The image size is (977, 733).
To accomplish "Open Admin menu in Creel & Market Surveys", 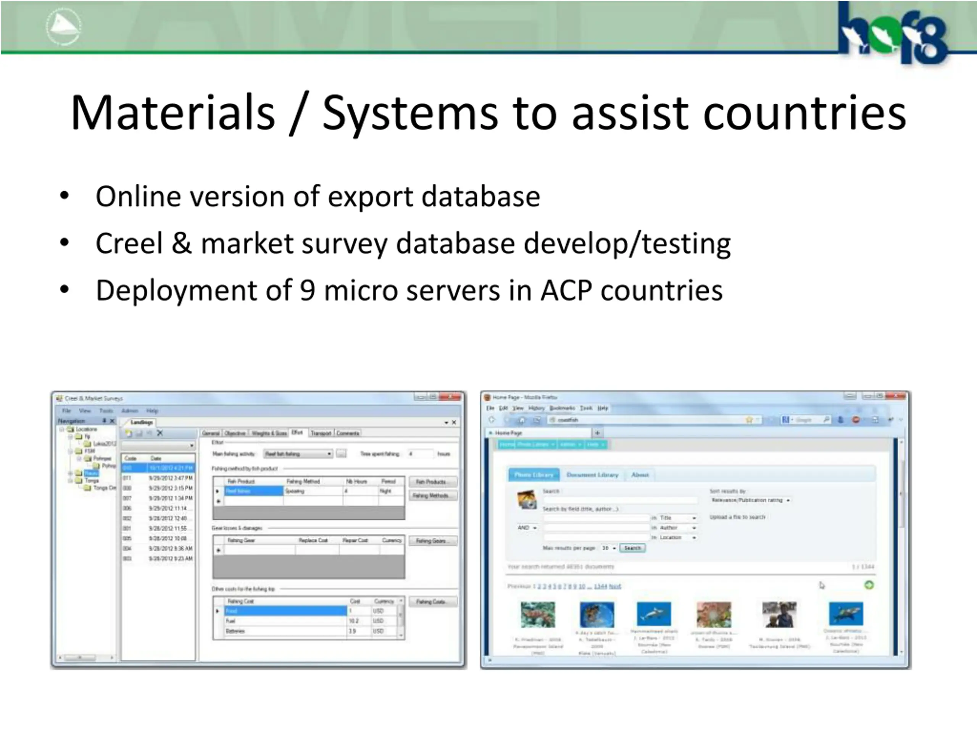I will pos(130,410).
